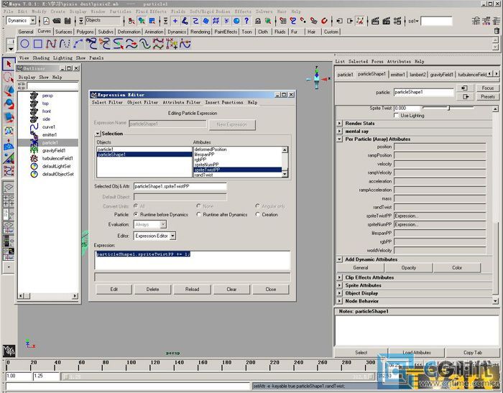503x393 pixels.
Task: Select the NURBS circle shelf icon
Action: [24, 44]
